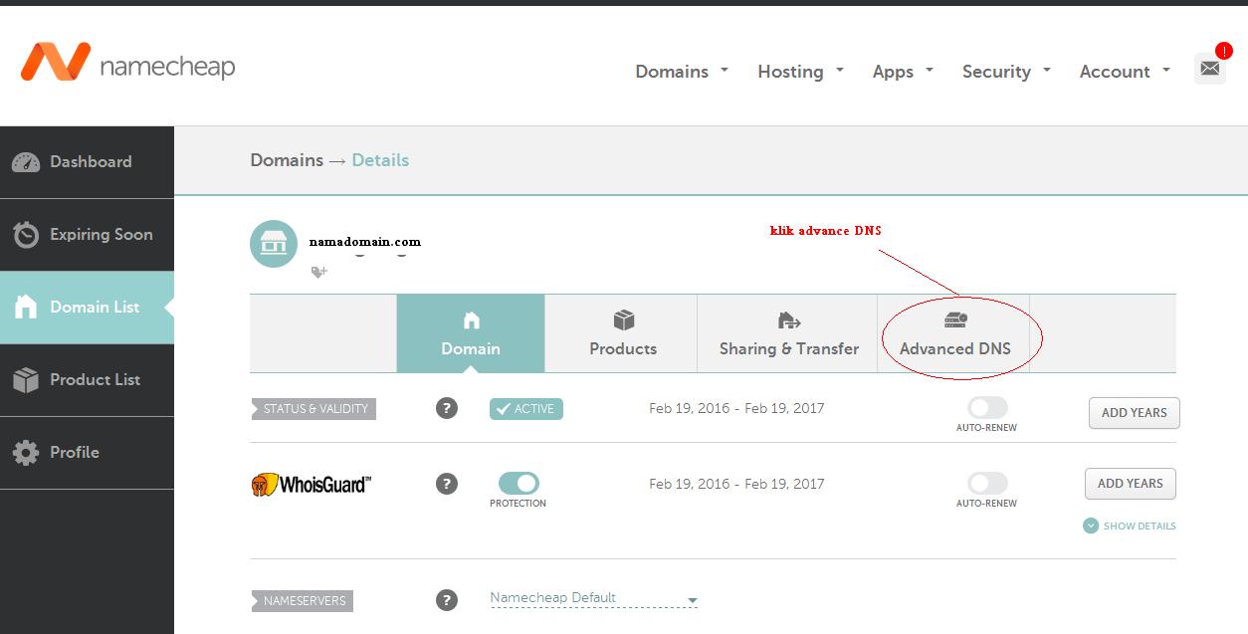Click the Namecheap logo
Viewport: 1248px width, 634px height.
click(x=127, y=64)
